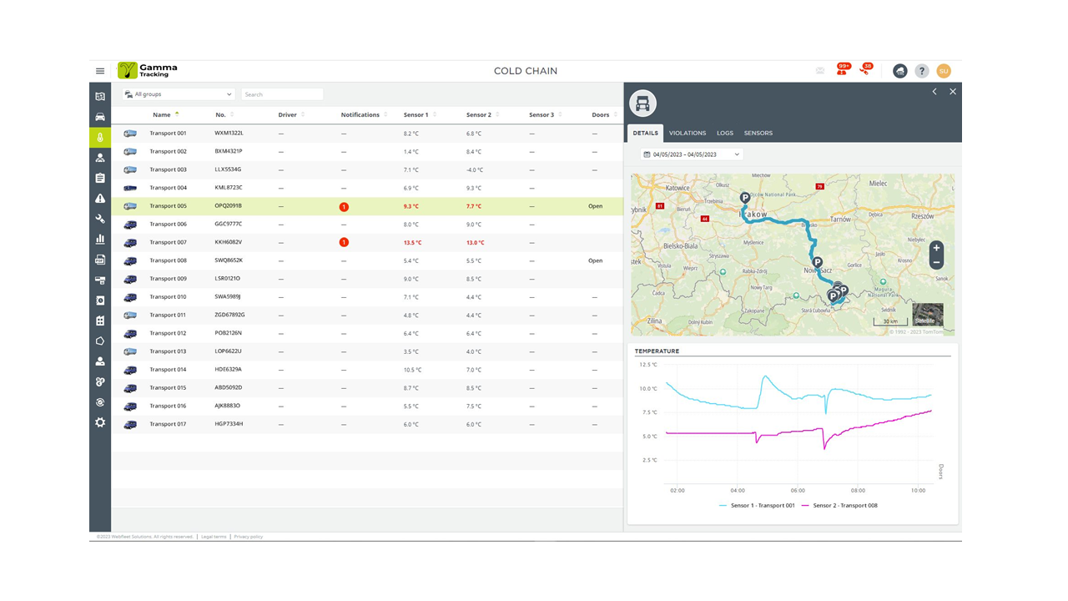Switch to the Sensors tab
The image size is (1068, 601).
coord(758,133)
